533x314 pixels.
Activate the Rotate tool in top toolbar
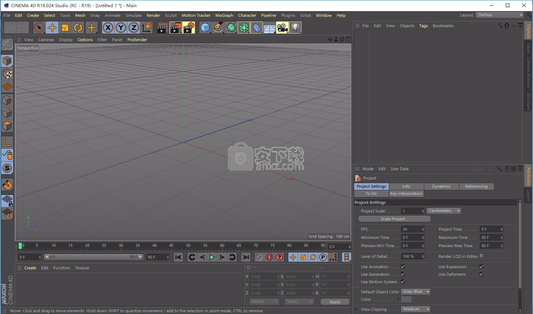(x=78, y=28)
